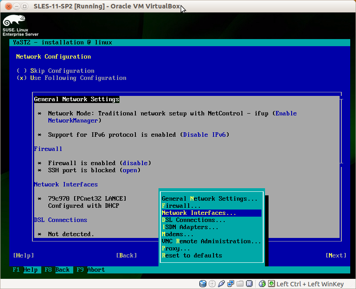
Task: Click the General Network Settings heading
Action: pos(76,99)
